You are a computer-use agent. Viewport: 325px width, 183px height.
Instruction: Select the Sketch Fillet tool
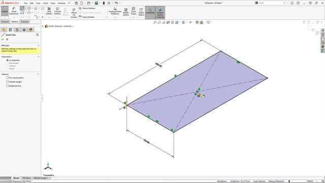coord(36,17)
